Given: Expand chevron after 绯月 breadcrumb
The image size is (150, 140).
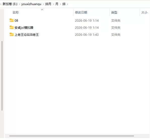Looking at the screenshot, I should point(53,4).
